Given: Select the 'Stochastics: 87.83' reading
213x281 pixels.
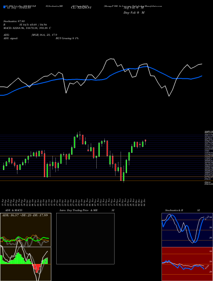Looking at the screenshot, I should tap(14, 21).
